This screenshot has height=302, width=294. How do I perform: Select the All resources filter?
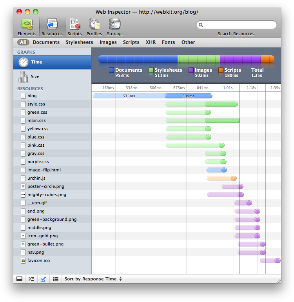(x=23, y=42)
